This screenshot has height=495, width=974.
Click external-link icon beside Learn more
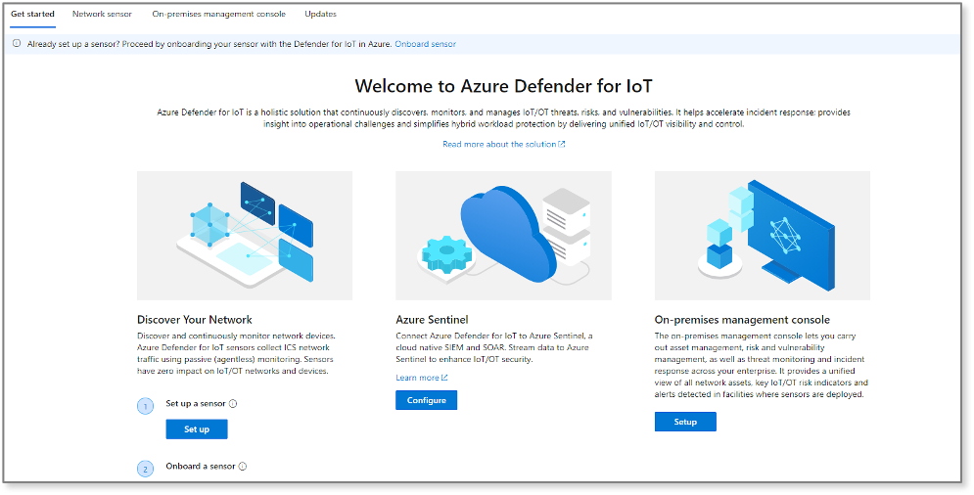[x=444, y=378]
